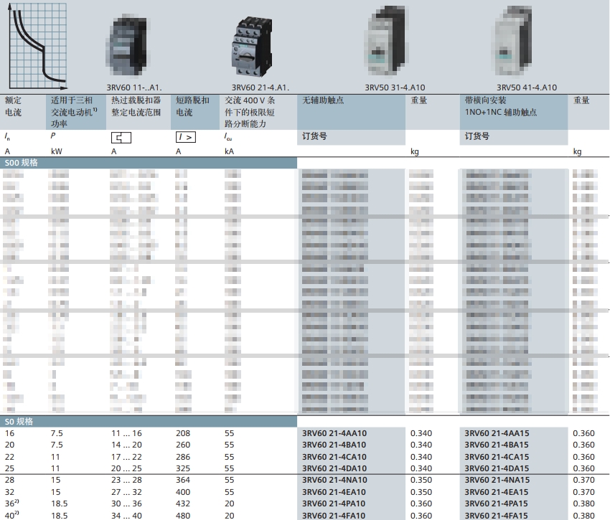Click the 带横向安装 1NO+1NC 辅助触点 header
This screenshot has height=520, width=610.
[x=501, y=106]
